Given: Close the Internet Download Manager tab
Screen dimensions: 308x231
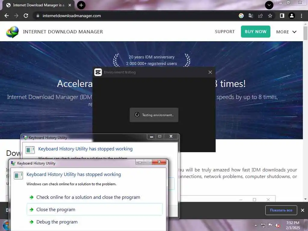Looking at the screenshot, I should coord(70,5).
